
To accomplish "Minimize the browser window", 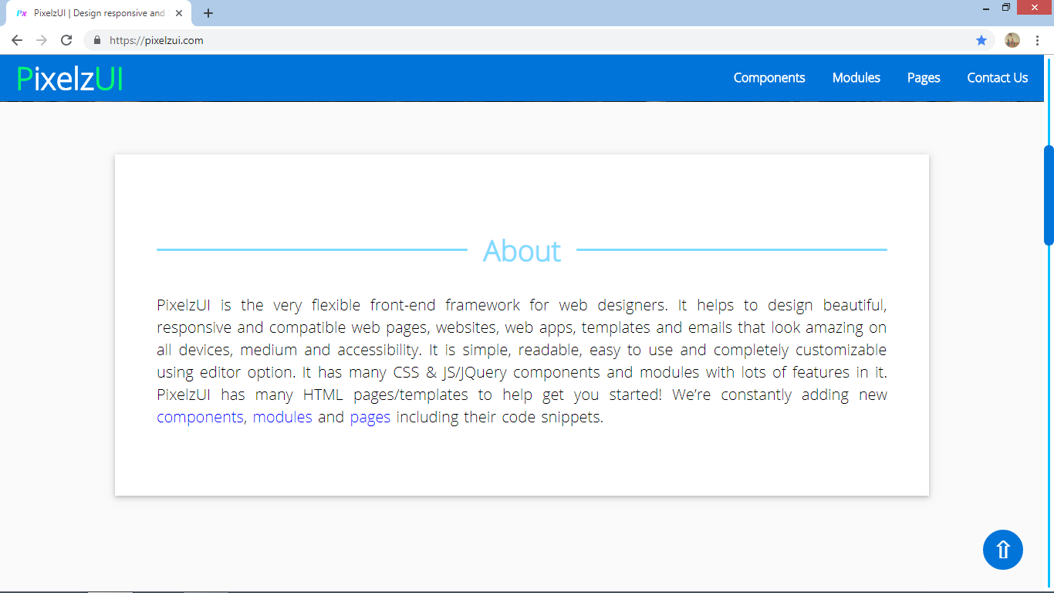I will click(x=987, y=8).
